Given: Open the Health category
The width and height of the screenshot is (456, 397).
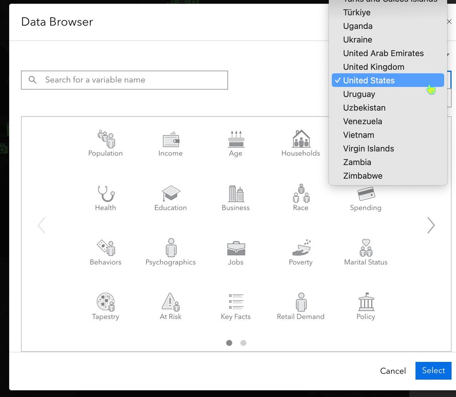Looking at the screenshot, I should click(x=105, y=198).
